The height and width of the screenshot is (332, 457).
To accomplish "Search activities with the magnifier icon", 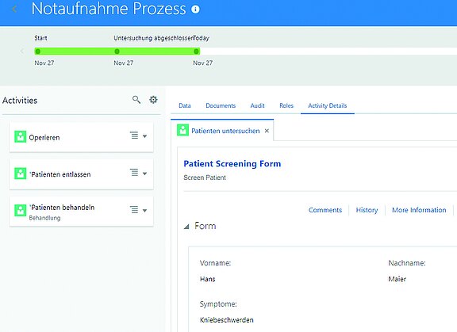I will pyautogui.click(x=136, y=100).
